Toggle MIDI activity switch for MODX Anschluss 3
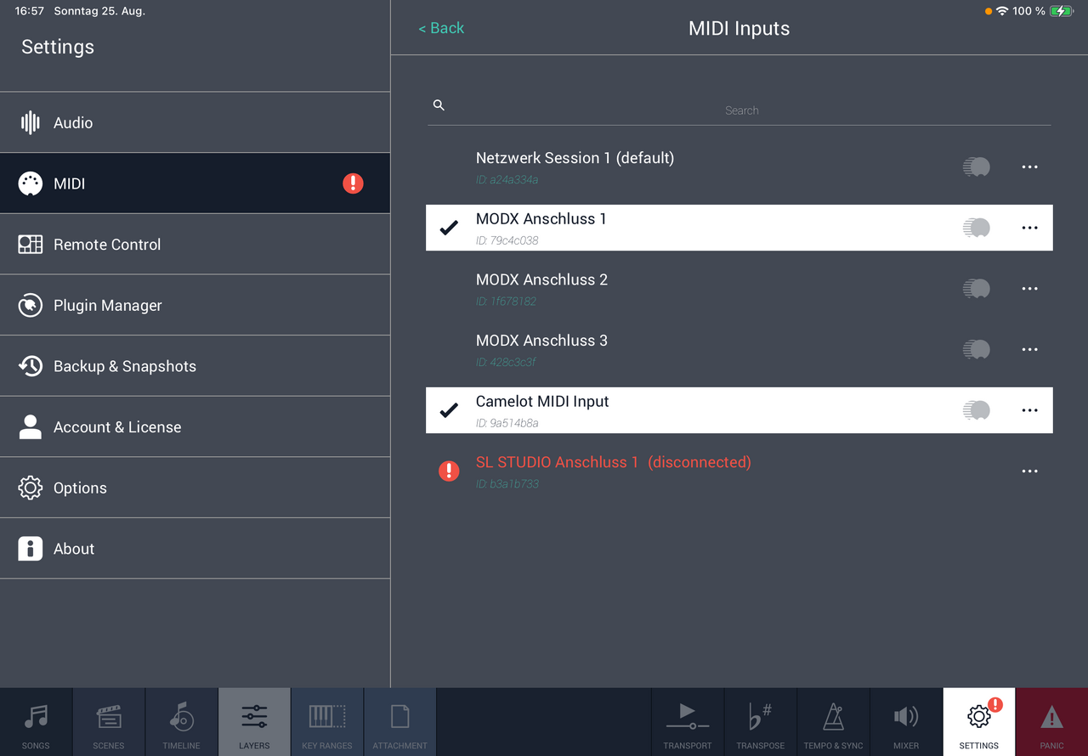Screen dimensions: 1088x756 point(977,349)
